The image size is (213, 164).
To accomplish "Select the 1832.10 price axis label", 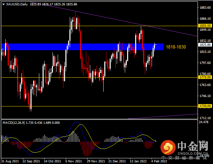I will 205,40.
